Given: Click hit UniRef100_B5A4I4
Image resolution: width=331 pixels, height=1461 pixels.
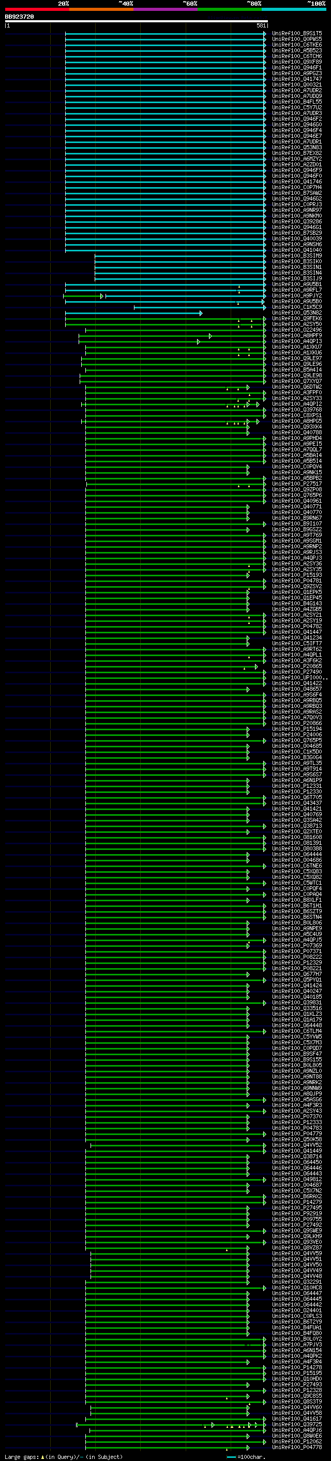Looking at the screenshot, I should click(x=297, y=369).
